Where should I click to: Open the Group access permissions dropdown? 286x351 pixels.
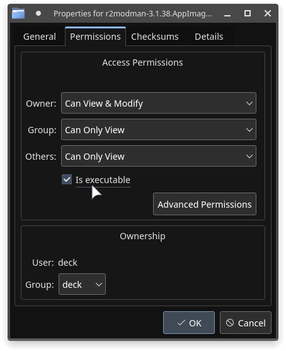tap(159, 129)
